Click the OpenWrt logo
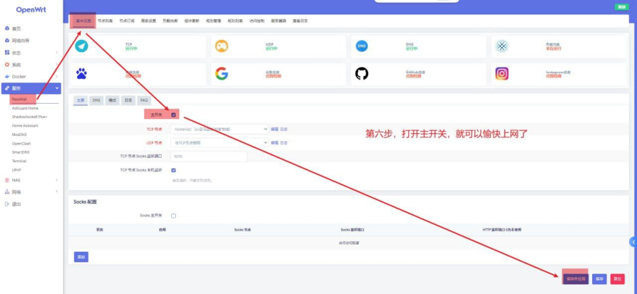The height and width of the screenshot is (294, 637). [x=31, y=10]
